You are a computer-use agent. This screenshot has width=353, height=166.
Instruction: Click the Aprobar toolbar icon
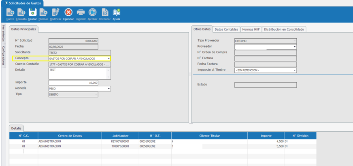click(x=92, y=12)
